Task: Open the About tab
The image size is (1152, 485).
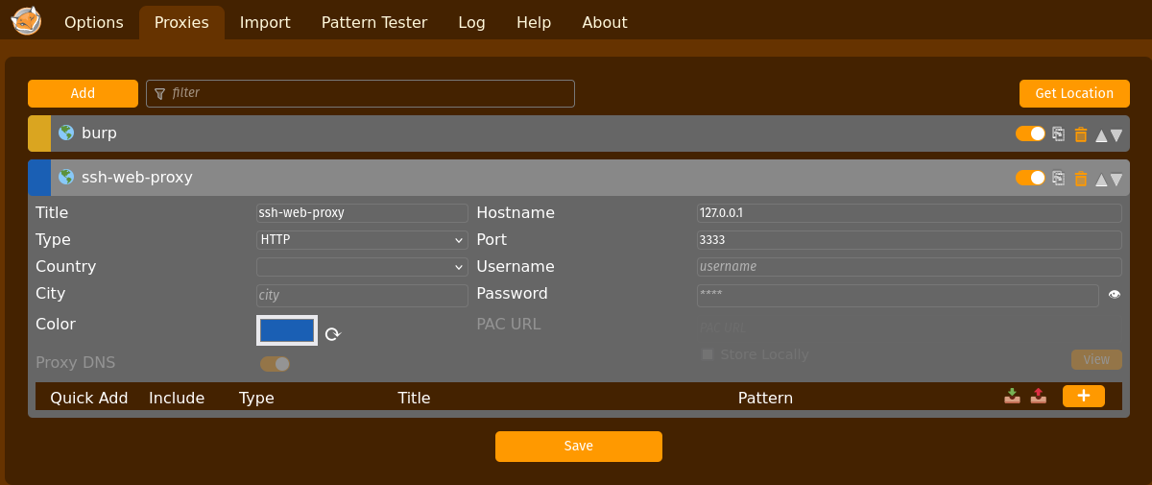Action: point(605,22)
